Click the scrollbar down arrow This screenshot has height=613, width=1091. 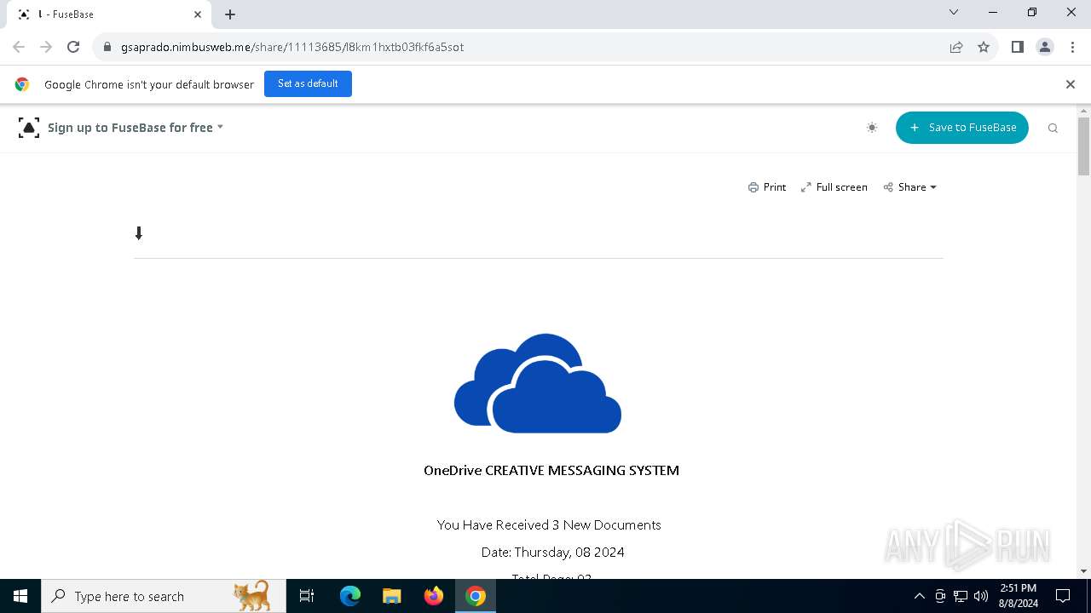pyautogui.click(x=1083, y=571)
